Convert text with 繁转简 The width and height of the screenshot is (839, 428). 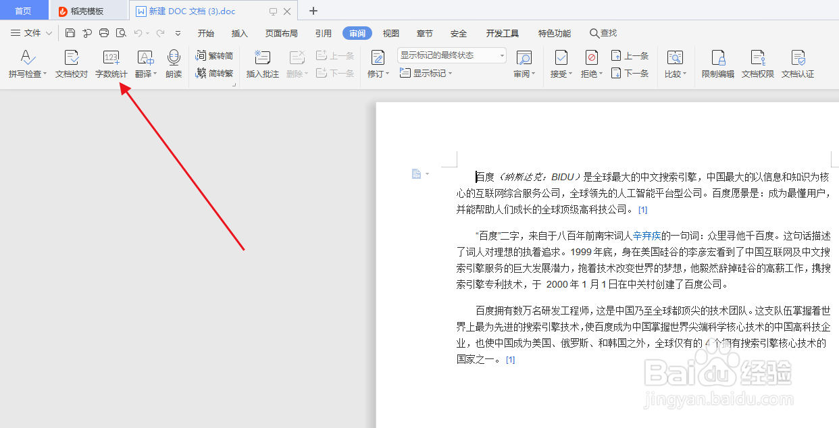tap(214, 56)
